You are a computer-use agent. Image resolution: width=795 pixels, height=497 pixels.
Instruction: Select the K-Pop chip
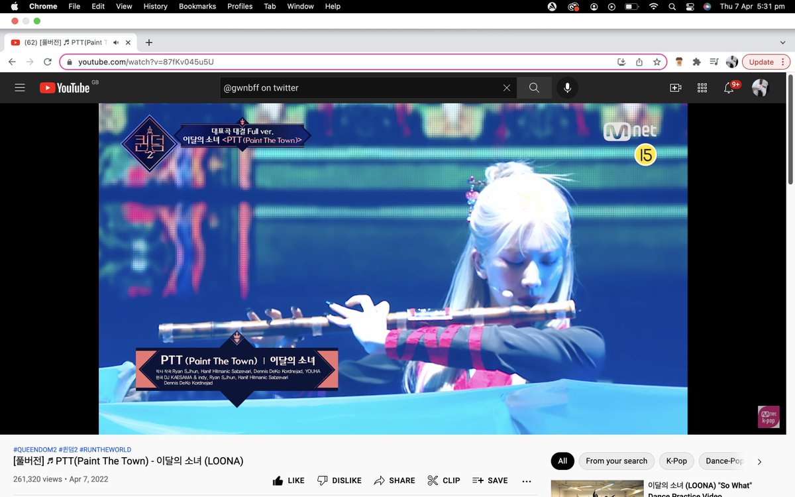(676, 461)
